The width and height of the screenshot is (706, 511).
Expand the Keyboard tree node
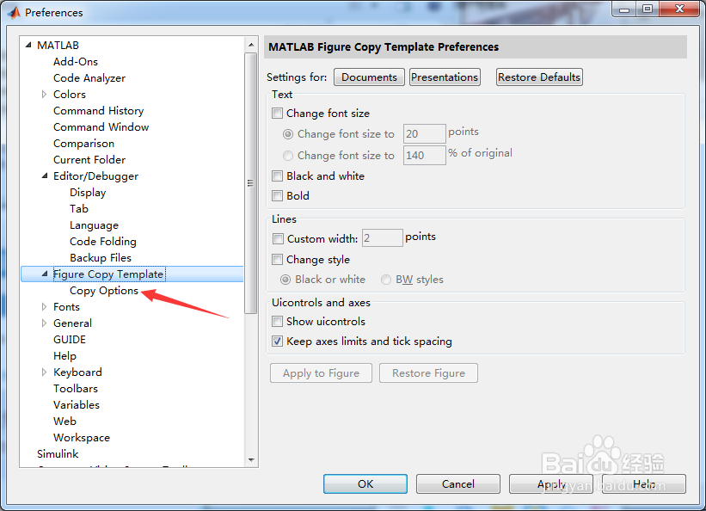44,372
